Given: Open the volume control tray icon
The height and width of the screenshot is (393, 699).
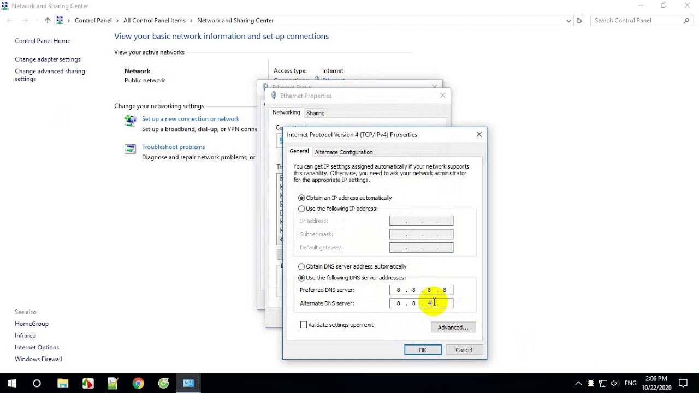Looking at the screenshot, I should 615,383.
